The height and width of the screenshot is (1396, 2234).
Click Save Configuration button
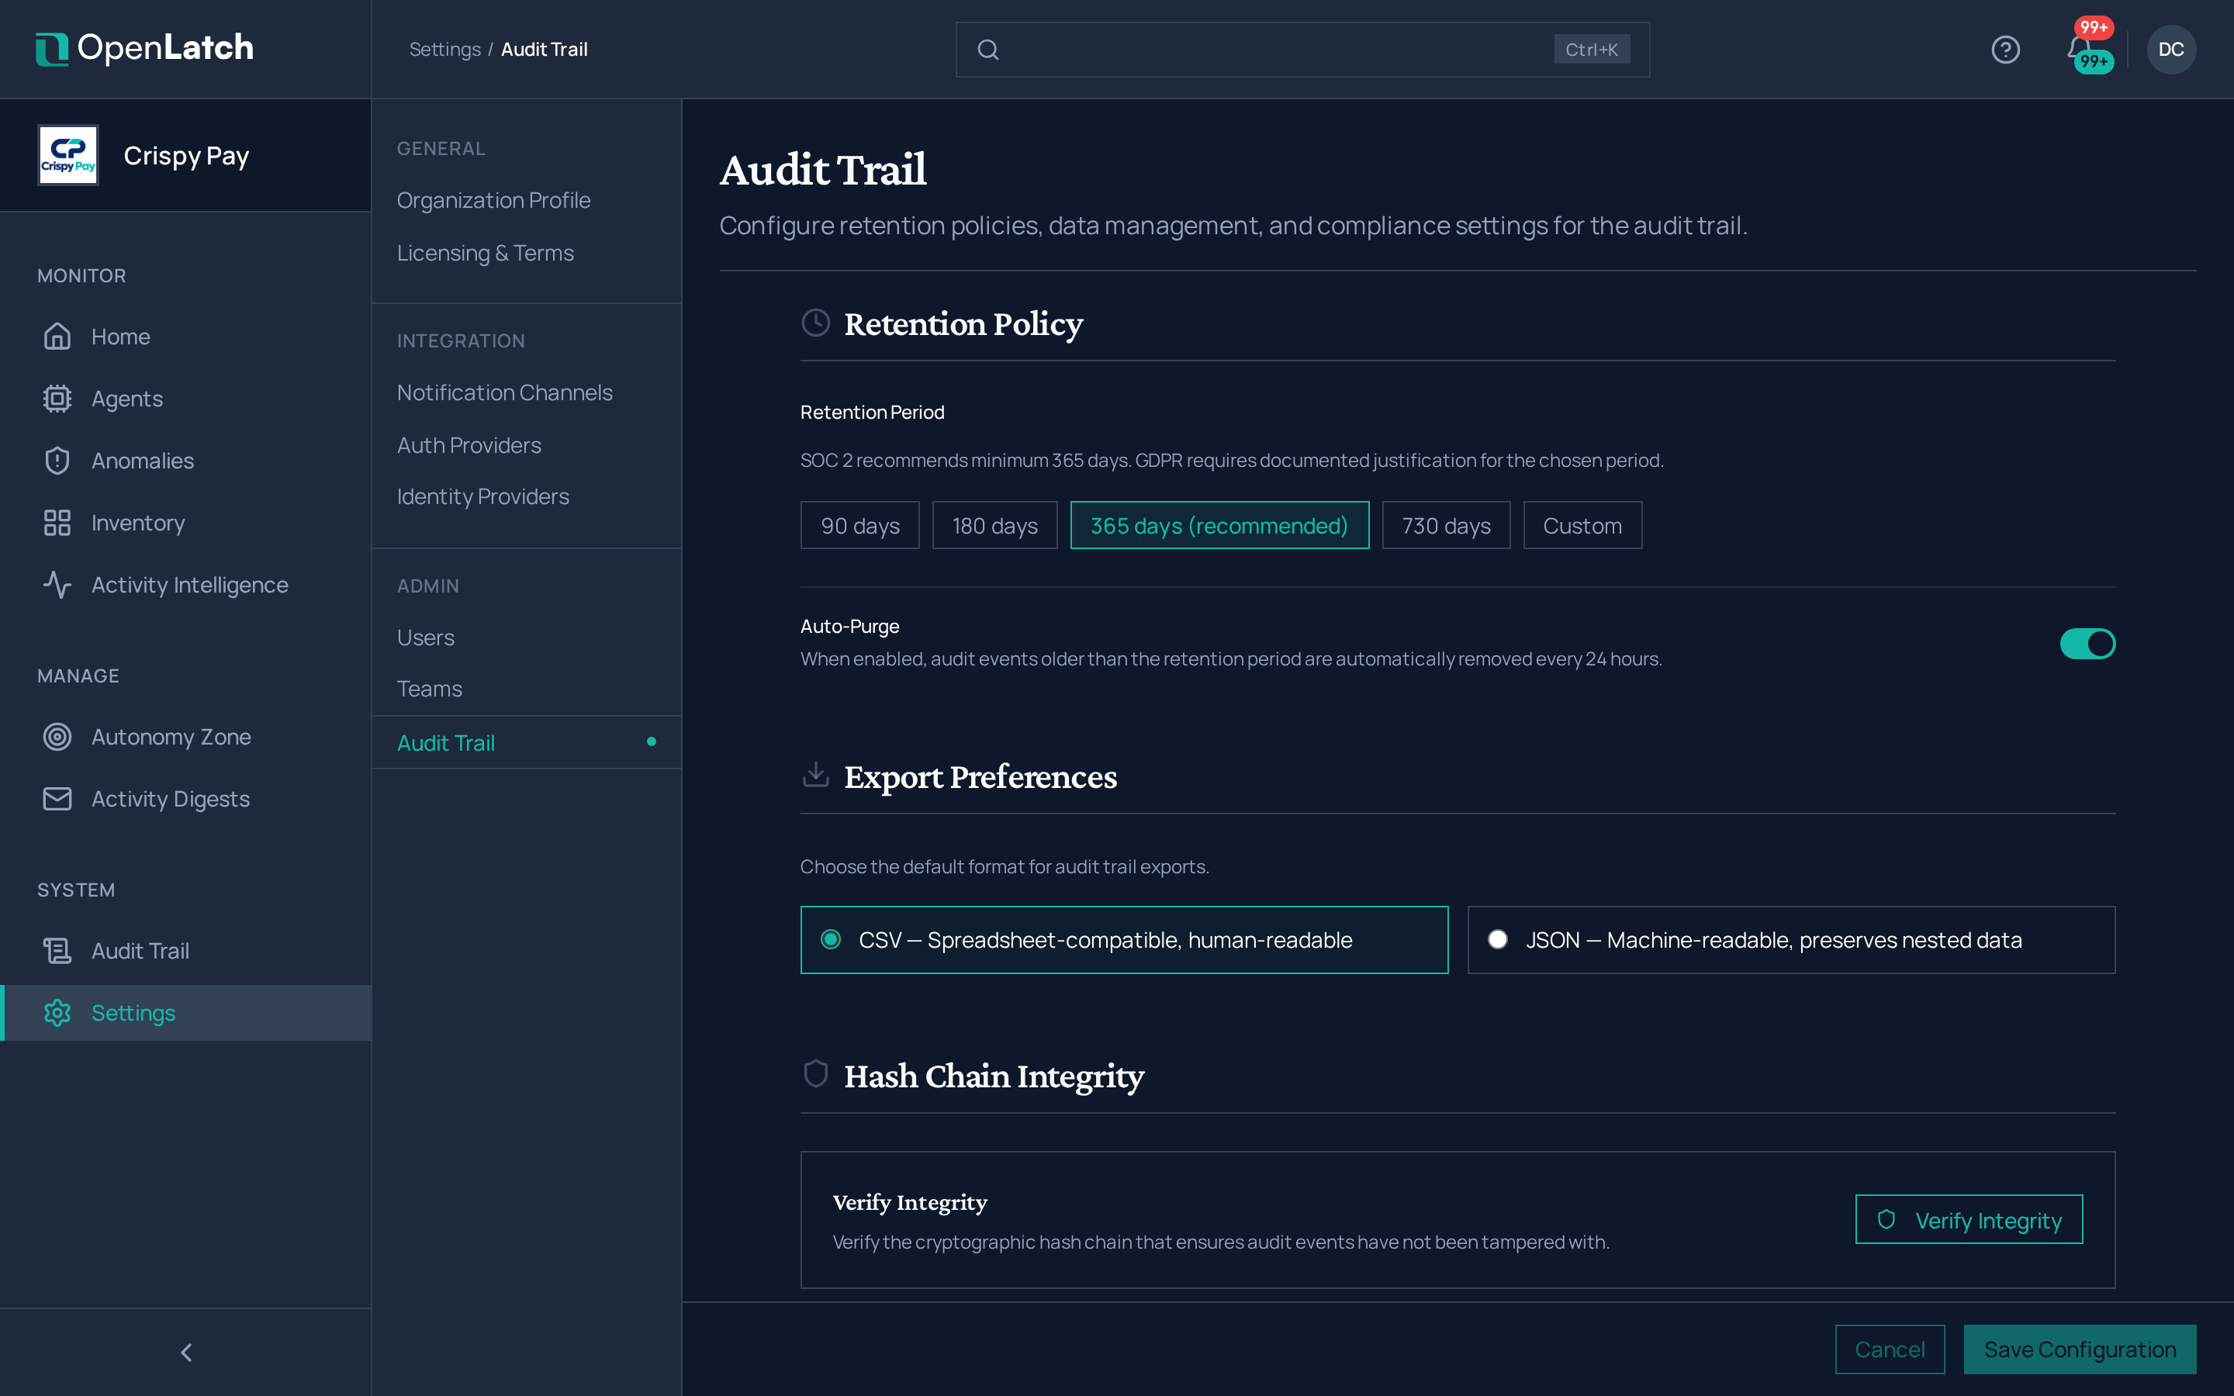[2079, 1349]
